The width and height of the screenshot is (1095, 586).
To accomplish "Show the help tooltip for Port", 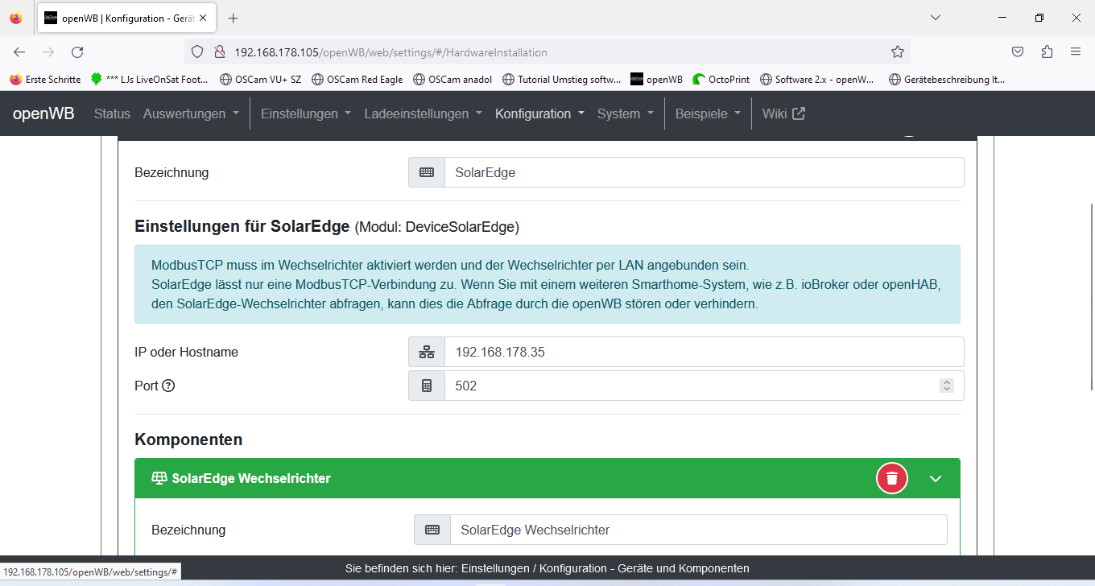I will click(x=168, y=386).
